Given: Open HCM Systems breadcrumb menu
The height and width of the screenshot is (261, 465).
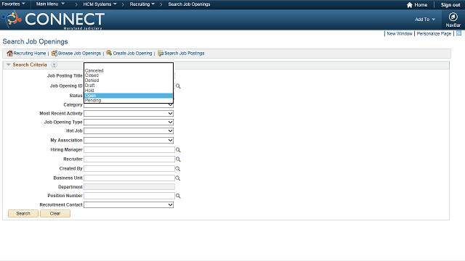Looking at the screenshot, I should 100,4.
